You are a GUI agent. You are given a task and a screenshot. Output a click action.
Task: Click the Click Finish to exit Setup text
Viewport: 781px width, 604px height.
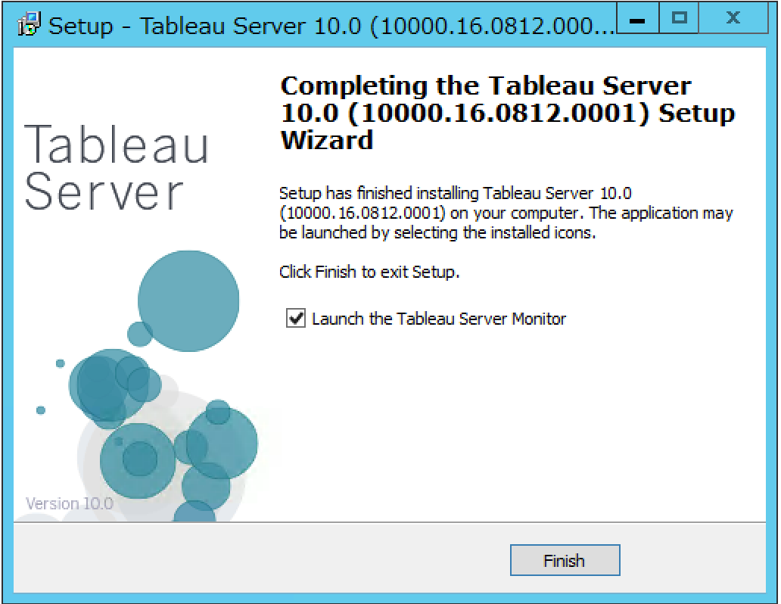click(x=369, y=272)
